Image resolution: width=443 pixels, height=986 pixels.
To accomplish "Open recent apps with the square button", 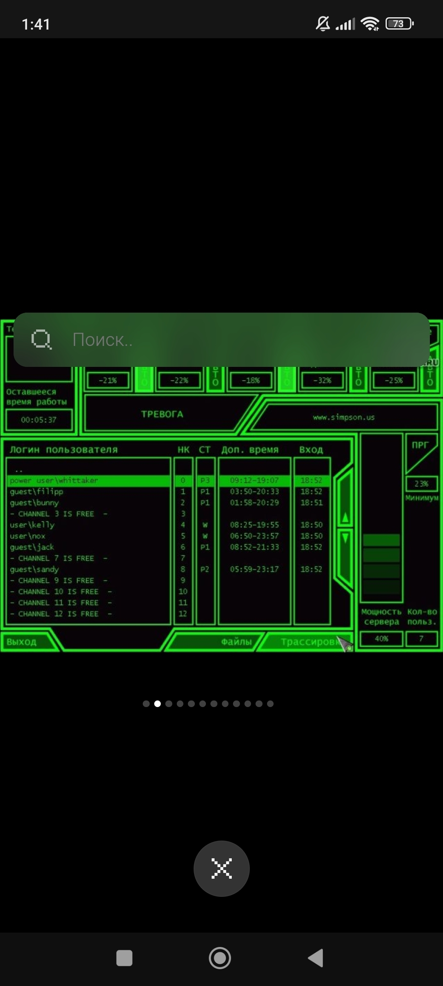I will pyautogui.click(x=124, y=958).
